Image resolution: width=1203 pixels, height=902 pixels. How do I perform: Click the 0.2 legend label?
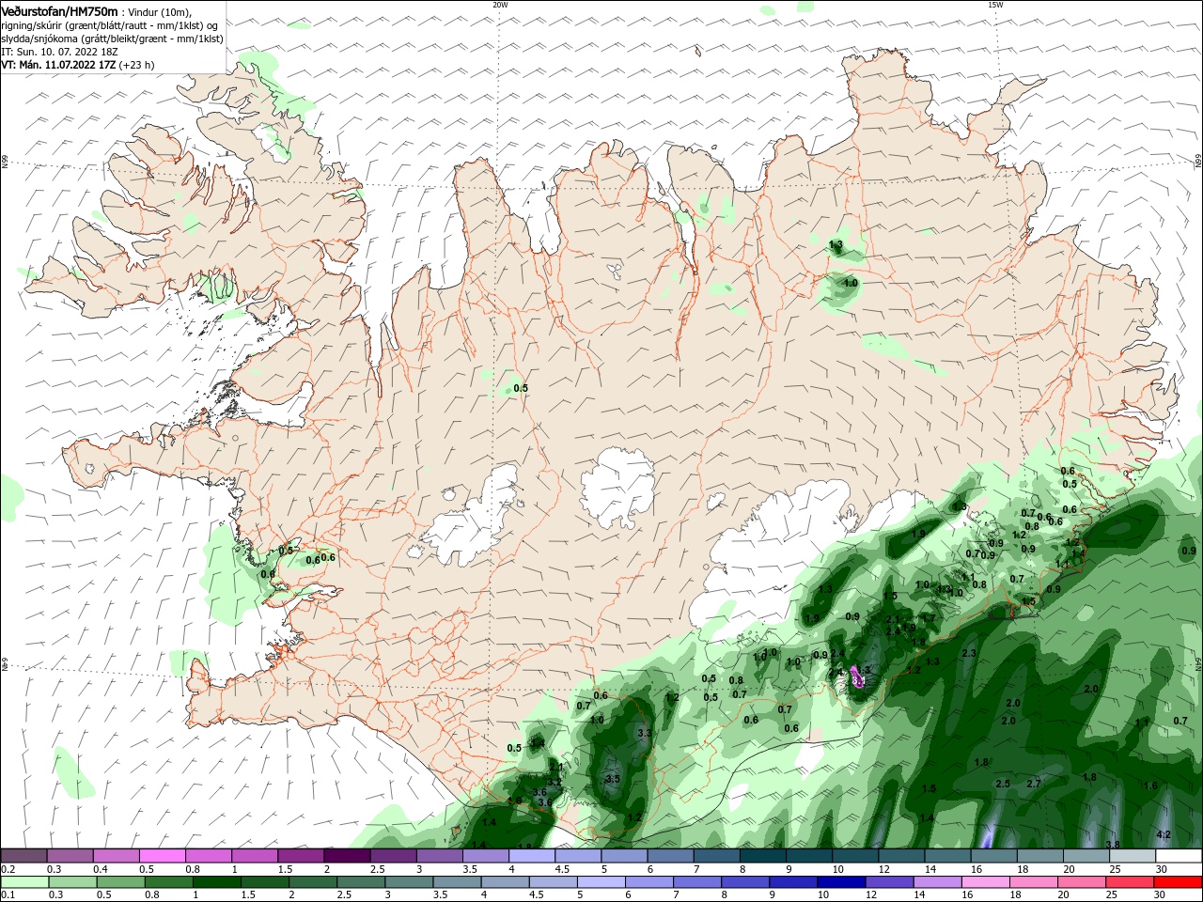[8, 869]
